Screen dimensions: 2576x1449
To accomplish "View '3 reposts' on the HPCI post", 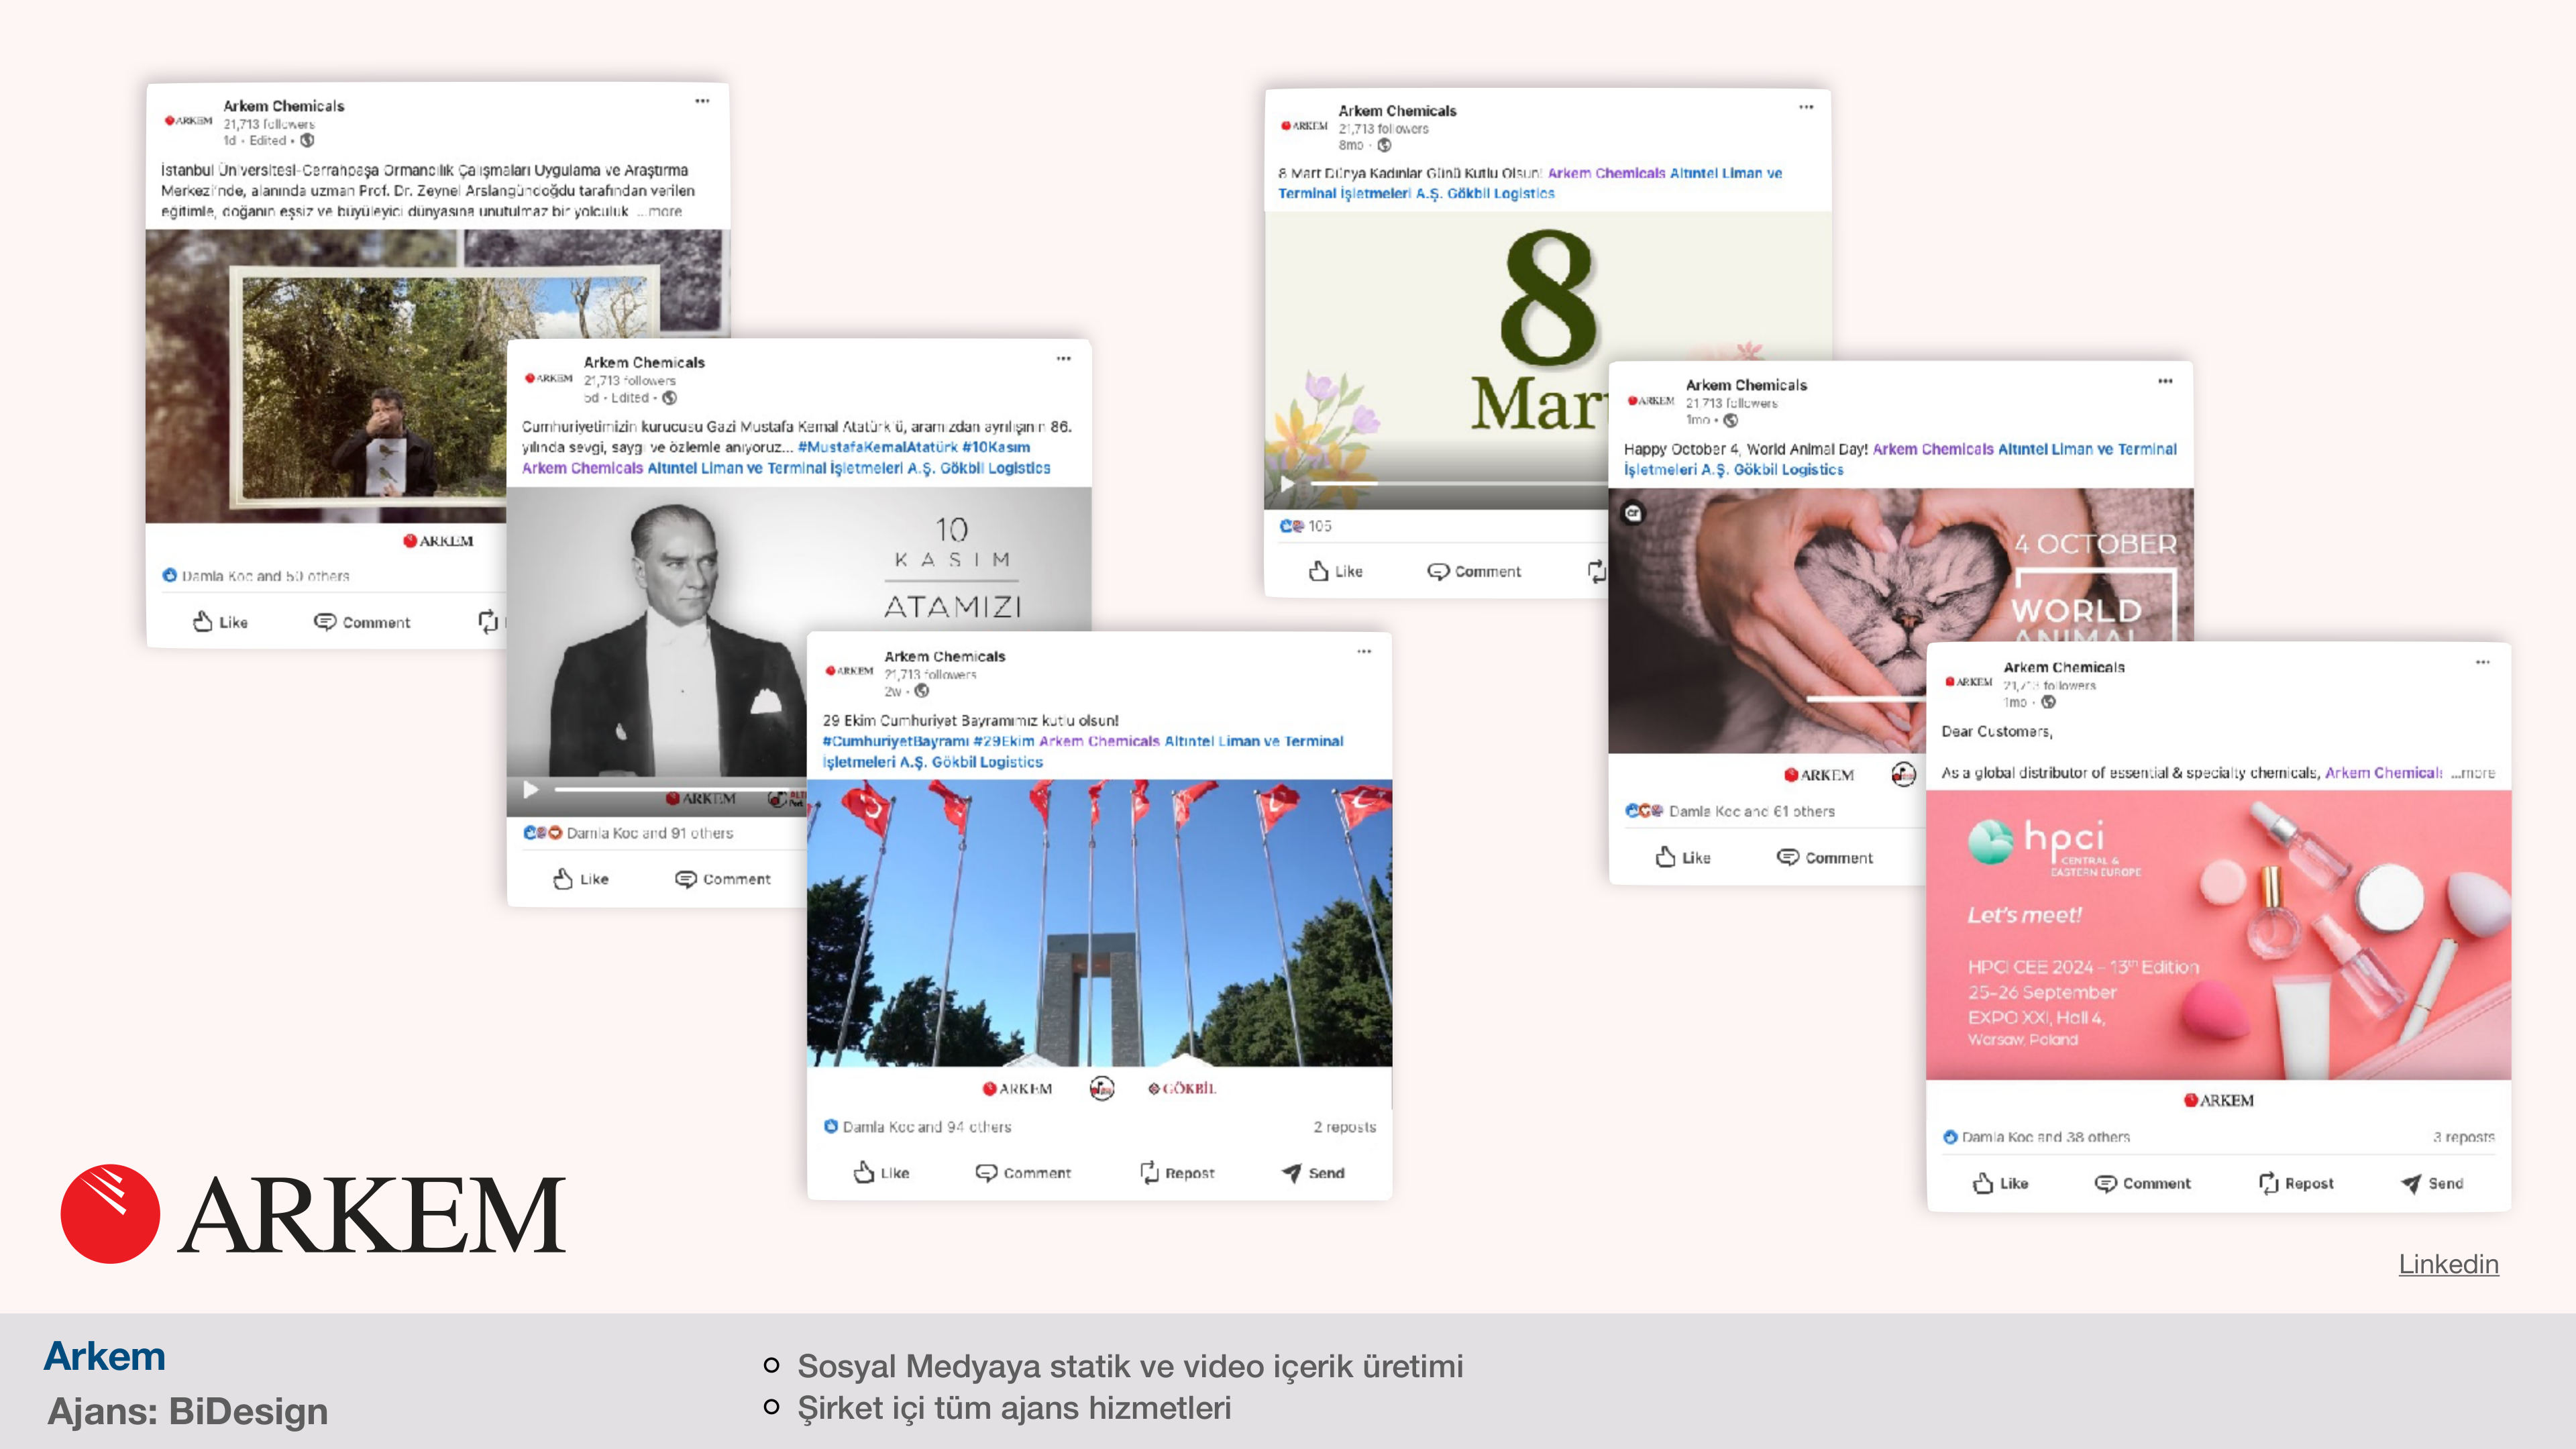I will tap(2464, 1137).
